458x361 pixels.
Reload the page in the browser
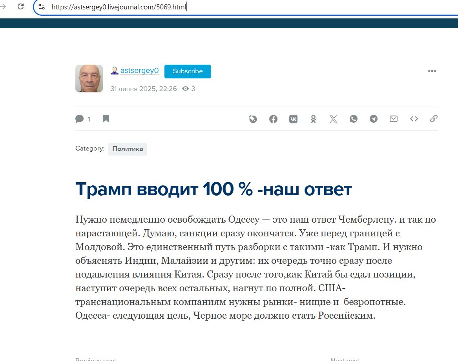[21, 7]
